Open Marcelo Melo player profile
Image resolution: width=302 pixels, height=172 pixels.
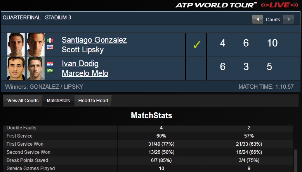85,73
